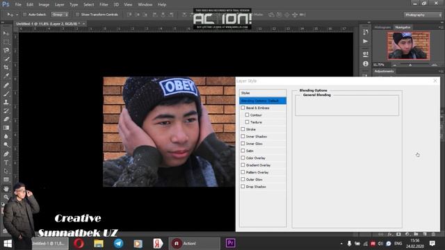Open the Adjustments panel flyout menu
This screenshot has width=445, height=250.
click(x=440, y=71)
